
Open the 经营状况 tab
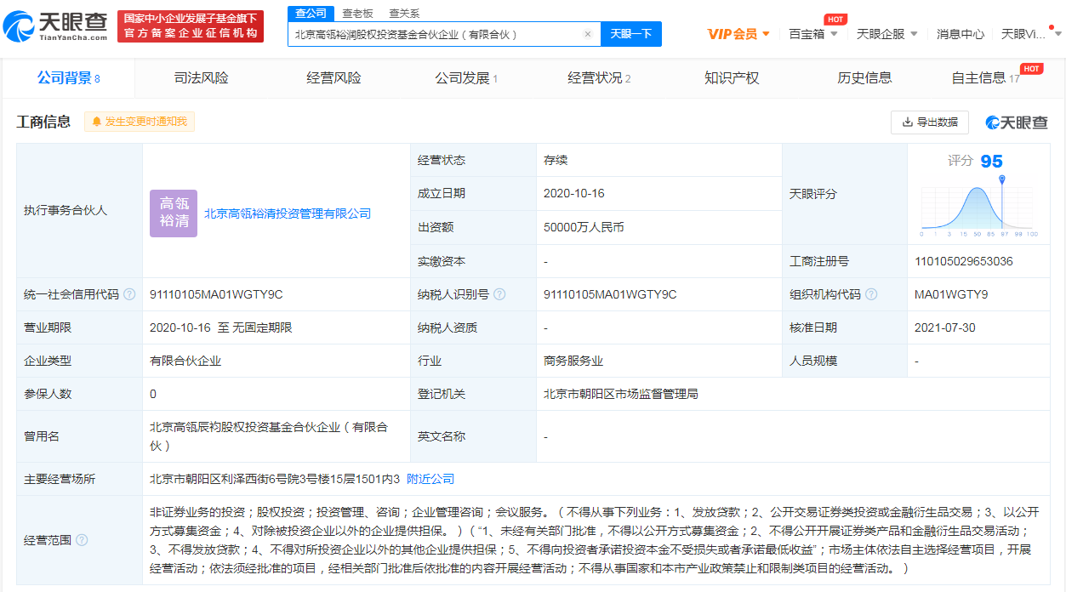(x=599, y=78)
